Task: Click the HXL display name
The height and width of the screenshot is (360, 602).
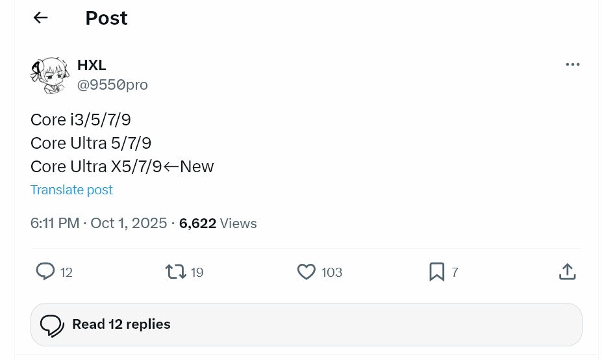Action: pos(92,65)
